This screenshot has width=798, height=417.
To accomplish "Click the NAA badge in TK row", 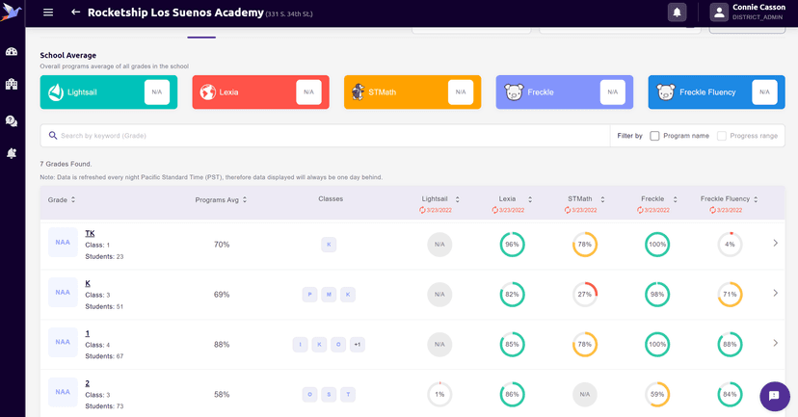I will coord(63,242).
